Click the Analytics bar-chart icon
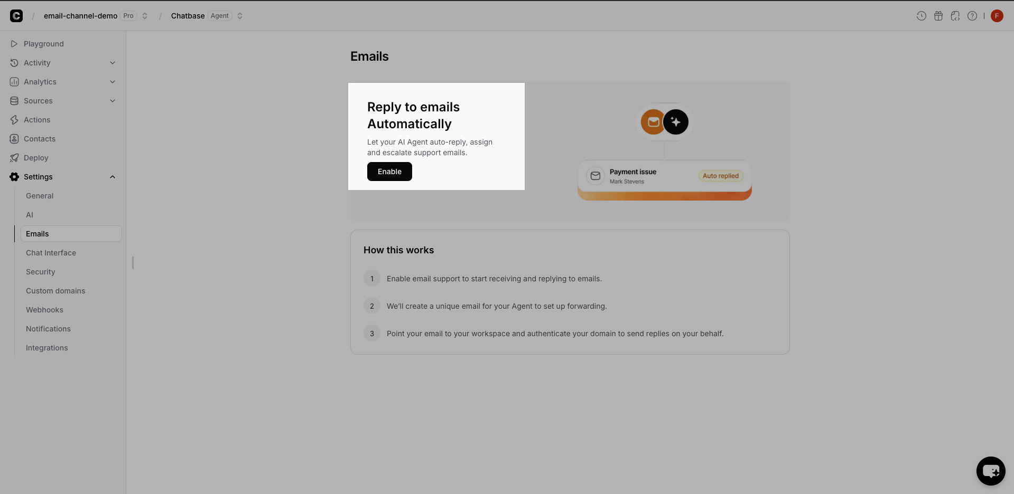The image size is (1014, 494). [14, 82]
